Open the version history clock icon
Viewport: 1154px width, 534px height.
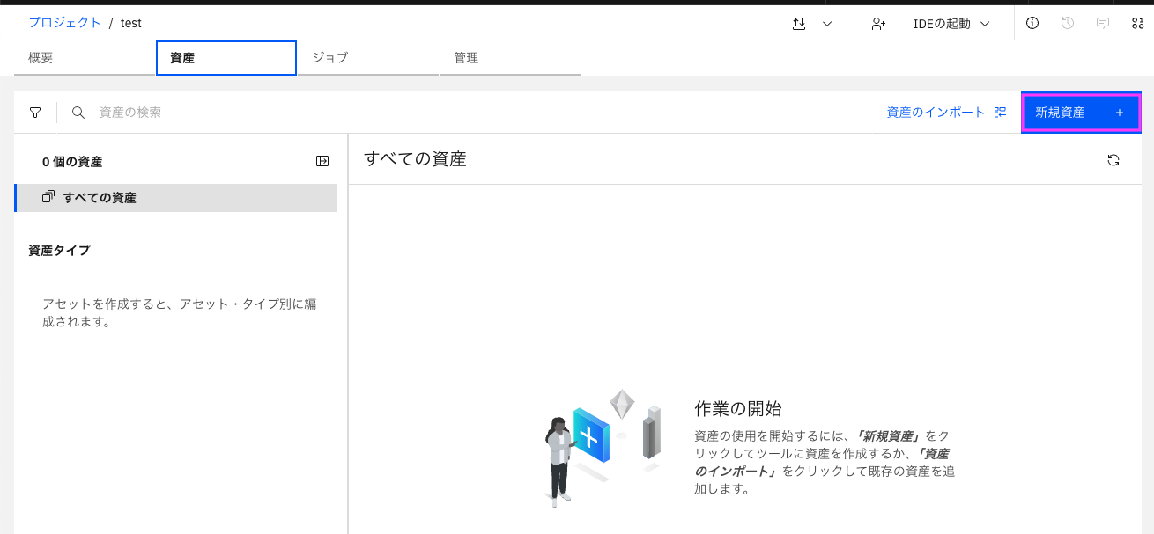(x=1068, y=24)
